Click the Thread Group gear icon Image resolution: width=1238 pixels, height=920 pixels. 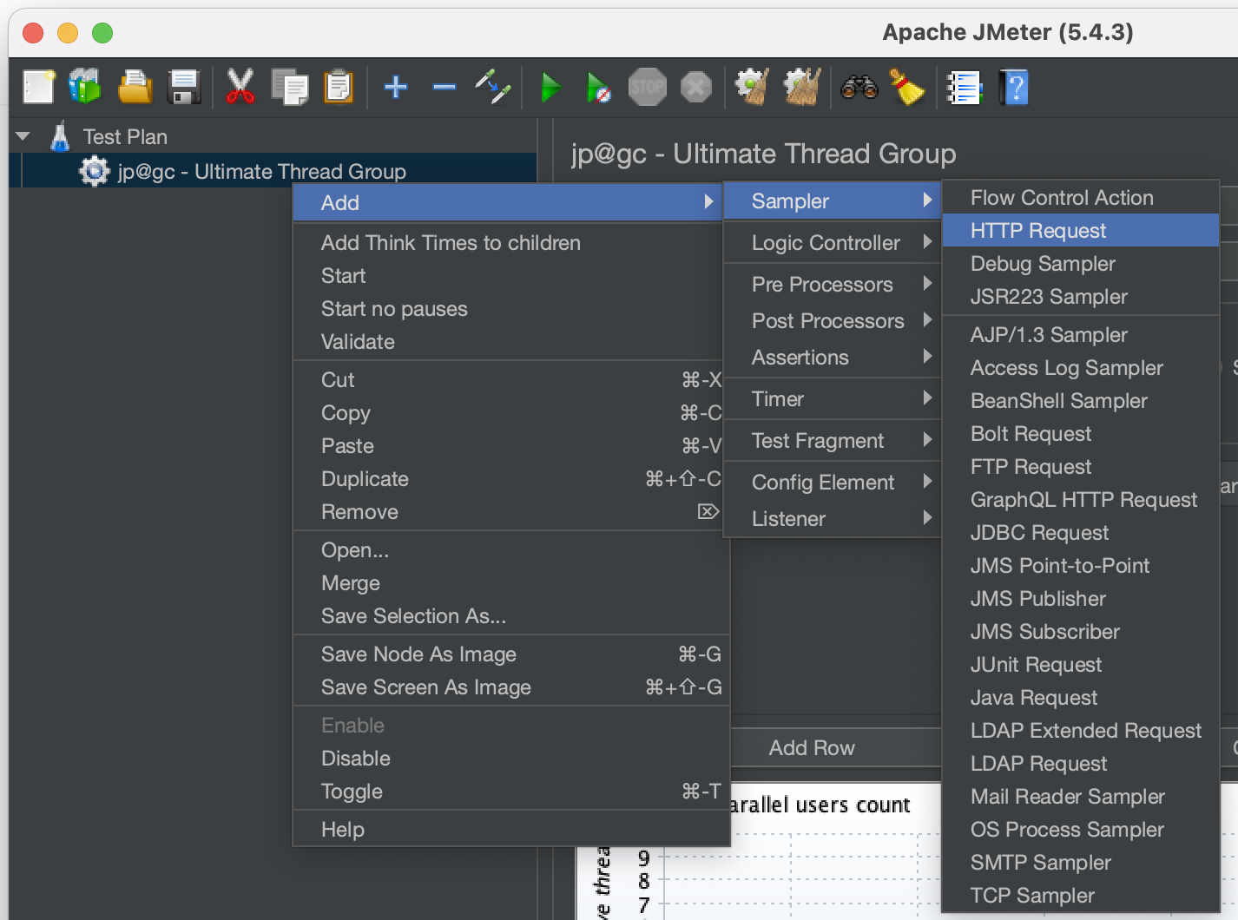(x=94, y=171)
